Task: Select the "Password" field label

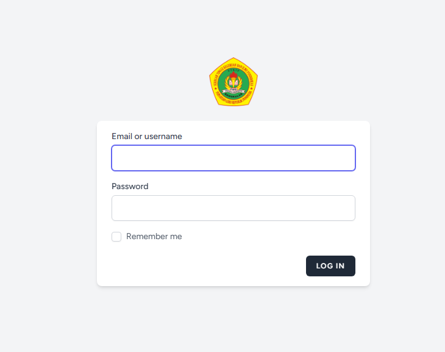Action: click(130, 187)
